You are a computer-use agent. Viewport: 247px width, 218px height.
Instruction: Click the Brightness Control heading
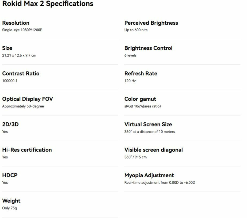point(149,48)
